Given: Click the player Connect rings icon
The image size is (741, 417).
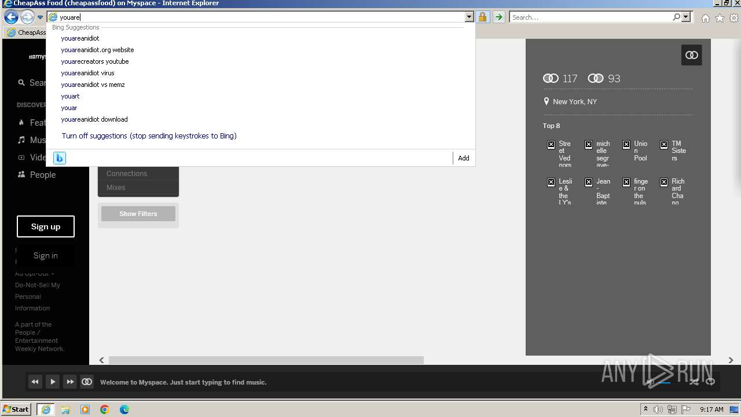Looking at the screenshot, I should tap(87, 382).
